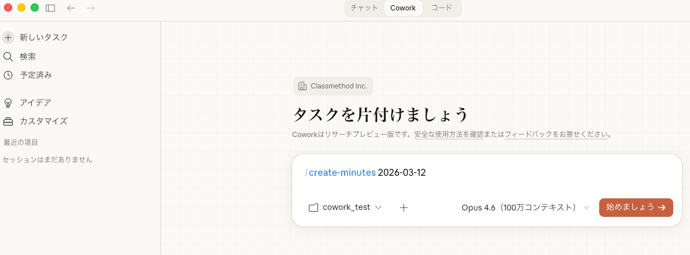Screen dimensions: 690x255
Task: Click the Classmethod Inc. organization badge
Action: tap(333, 86)
